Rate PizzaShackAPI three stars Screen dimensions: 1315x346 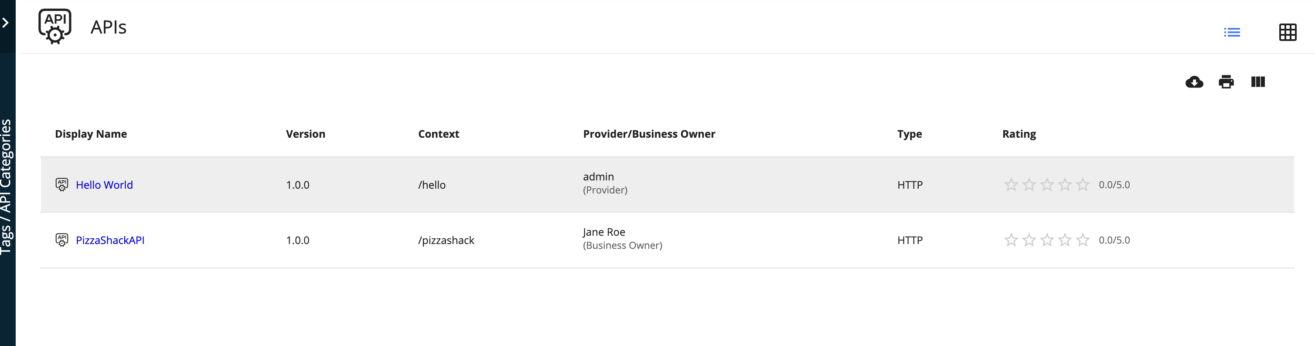(1046, 240)
